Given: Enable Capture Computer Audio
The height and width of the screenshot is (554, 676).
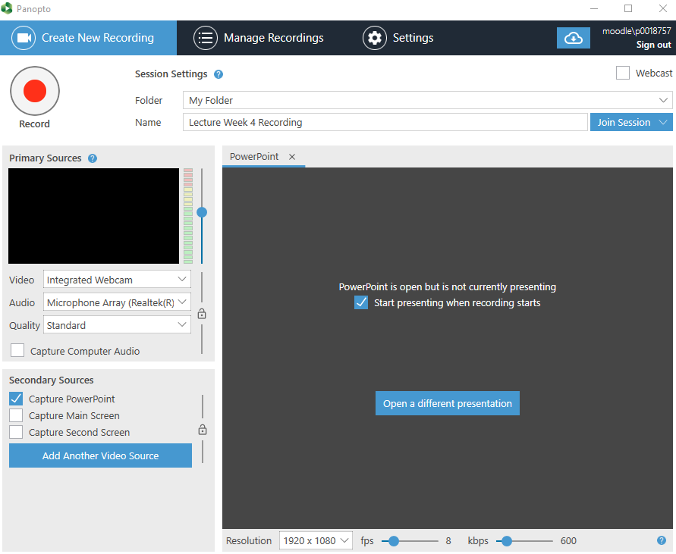Looking at the screenshot, I should click(x=17, y=350).
